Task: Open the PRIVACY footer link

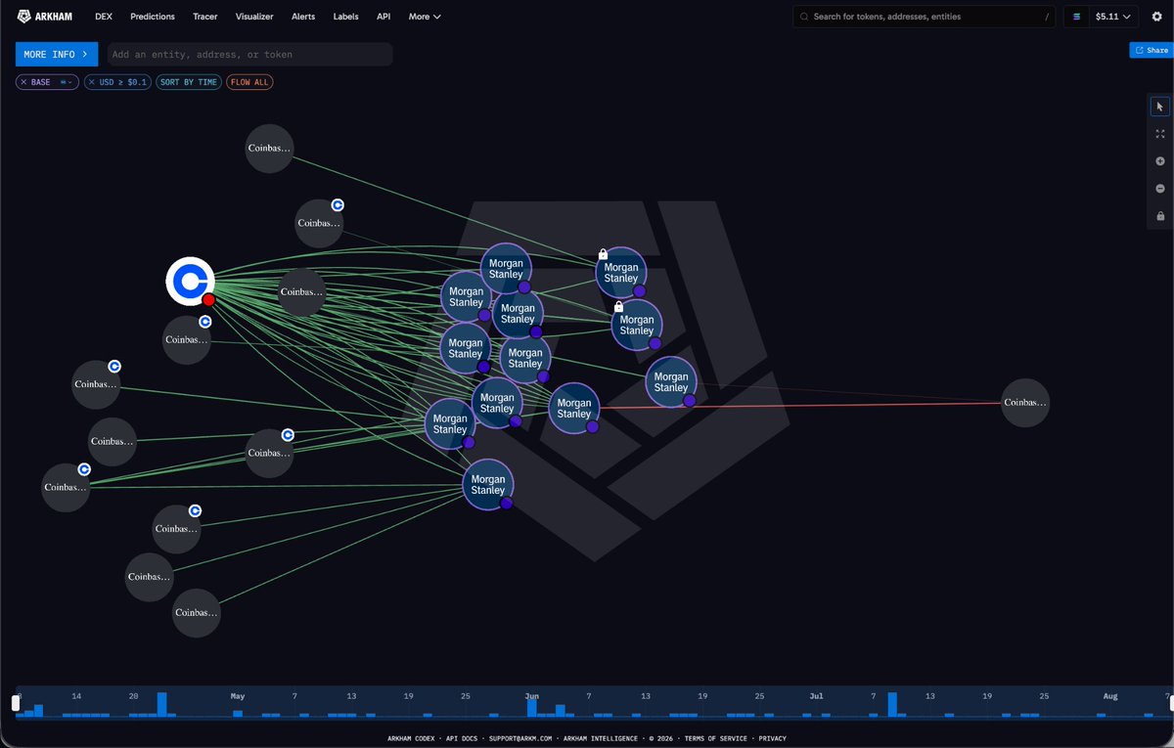Action: pyautogui.click(x=772, y=739)
